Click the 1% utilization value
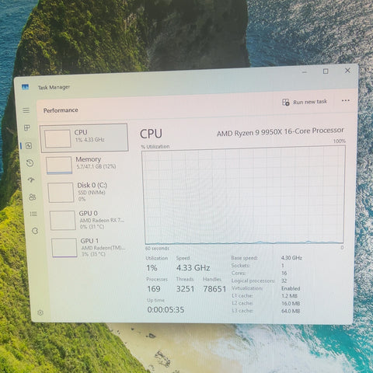 pyautogui.click(x=152, y=268)
